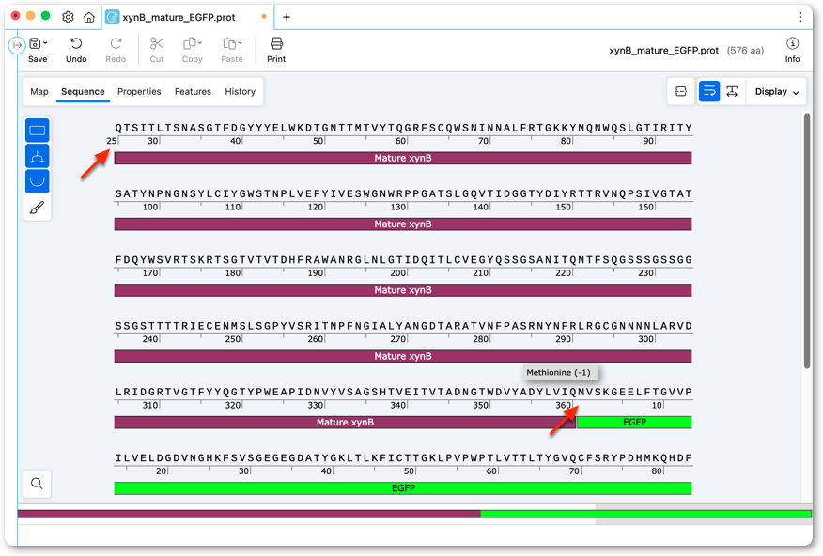Click the compact format view button
The width and height of the screenshot is (823, 556).
tap(681, 91)
